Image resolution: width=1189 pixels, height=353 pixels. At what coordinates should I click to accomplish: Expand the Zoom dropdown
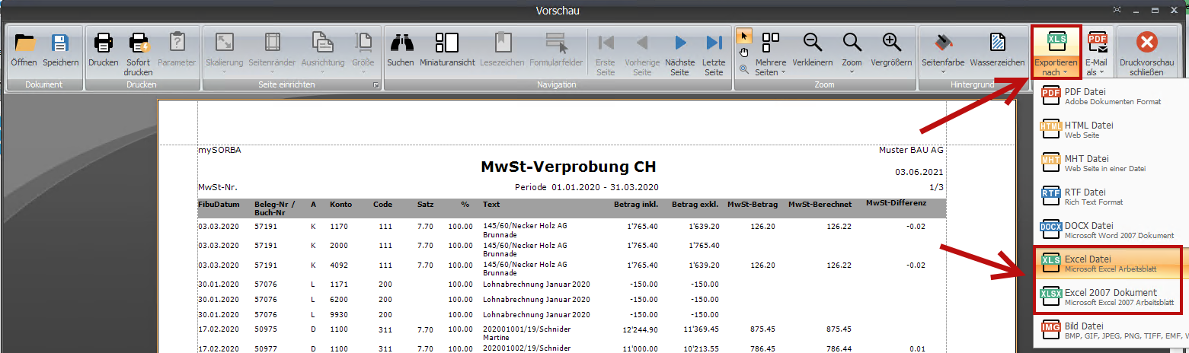(x=852, y=52)
